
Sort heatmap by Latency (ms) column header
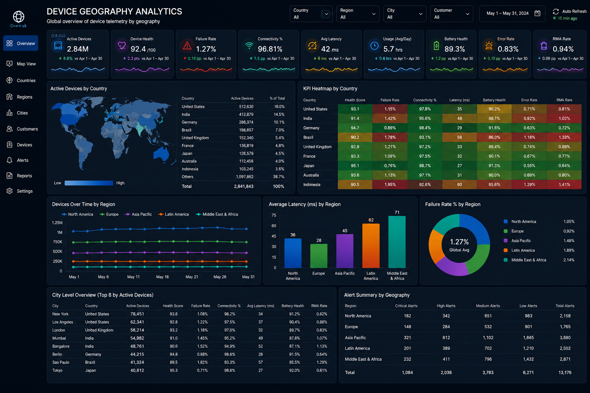pos(459,100)
